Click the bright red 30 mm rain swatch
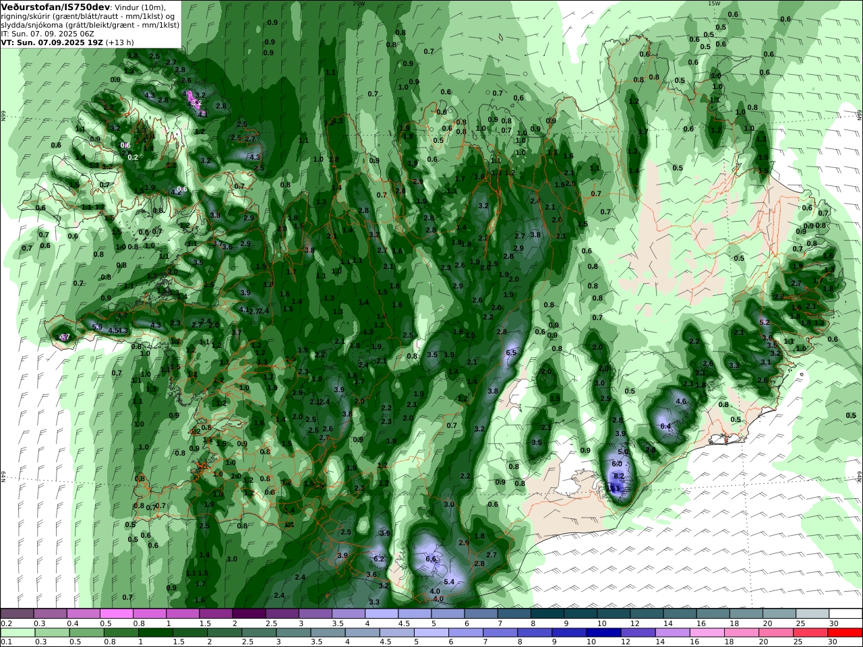The width and height of the screenshot is (863, 647). [845, 633]
